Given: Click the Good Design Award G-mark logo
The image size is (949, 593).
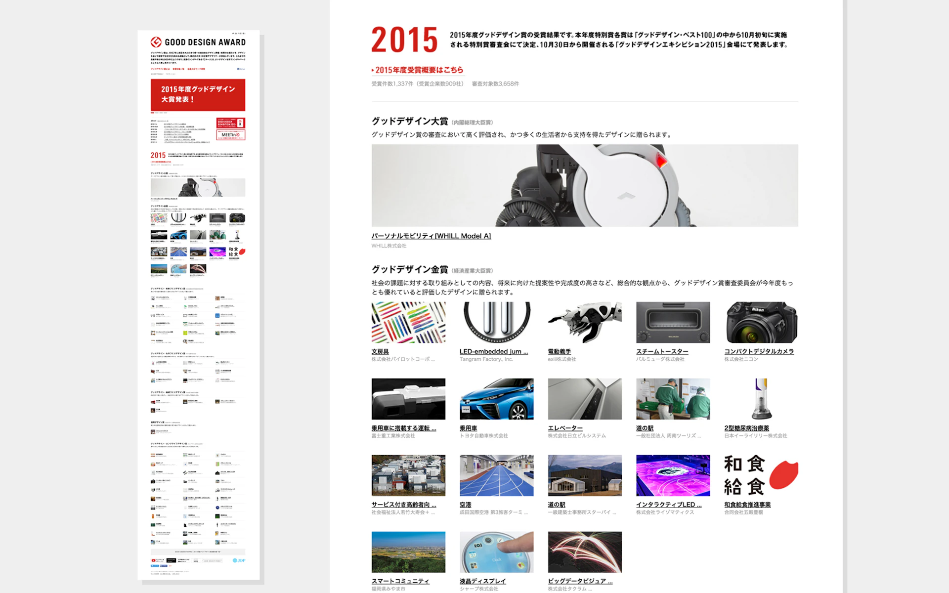Looking at the screenshot, I should coord(156,42).
